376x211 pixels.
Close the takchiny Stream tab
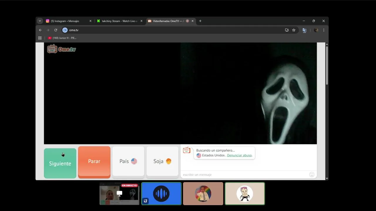pyautogui.click(x=141, y=21)
